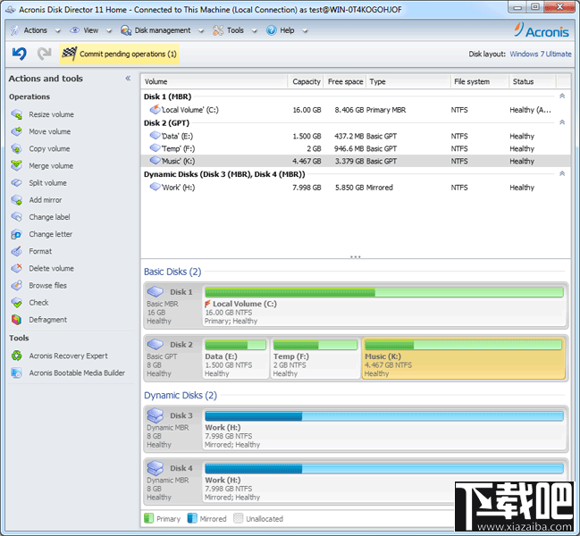Click Commit pending operations (1)
Image resolution: width=580 pixels, height=536 pixels.
pos(119,54)
